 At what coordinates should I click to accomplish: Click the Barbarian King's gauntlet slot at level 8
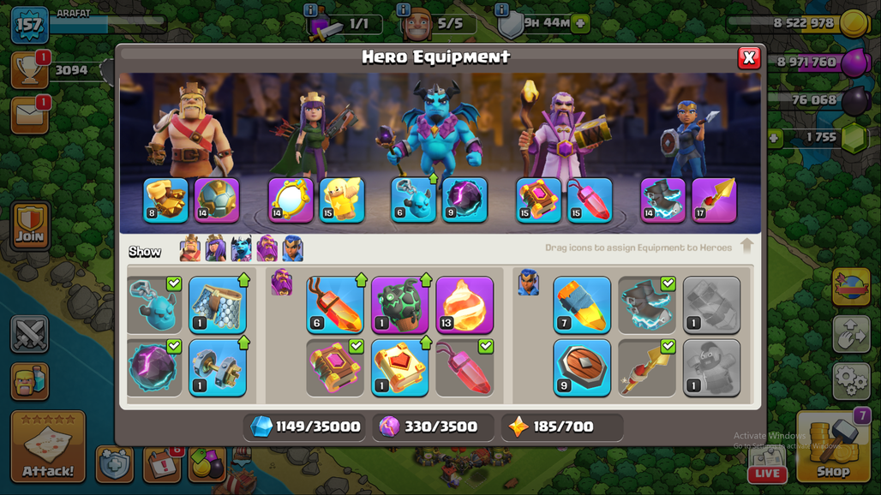click(165, 200)
